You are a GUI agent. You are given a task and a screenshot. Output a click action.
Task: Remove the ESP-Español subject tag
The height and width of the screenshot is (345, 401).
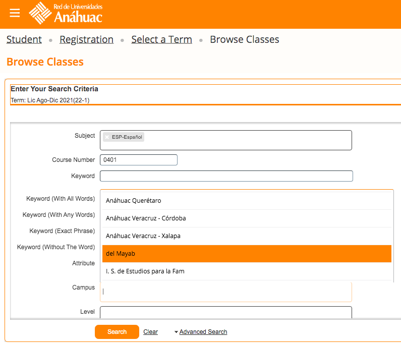[107, 137]
